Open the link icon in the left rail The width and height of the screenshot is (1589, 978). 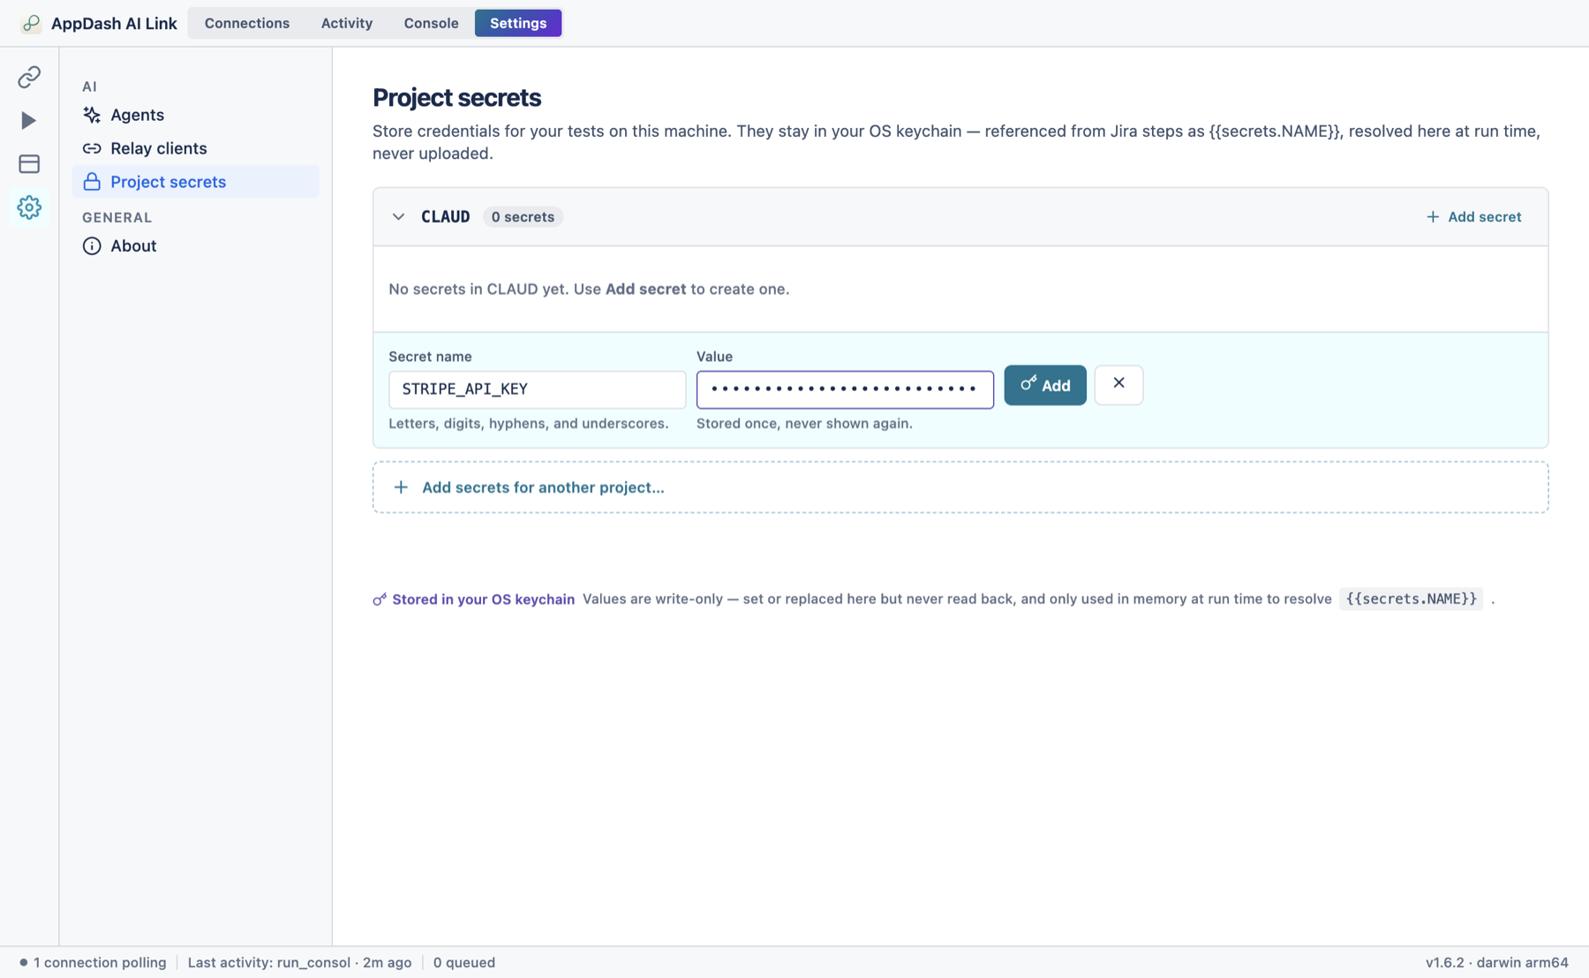(29, 77)
